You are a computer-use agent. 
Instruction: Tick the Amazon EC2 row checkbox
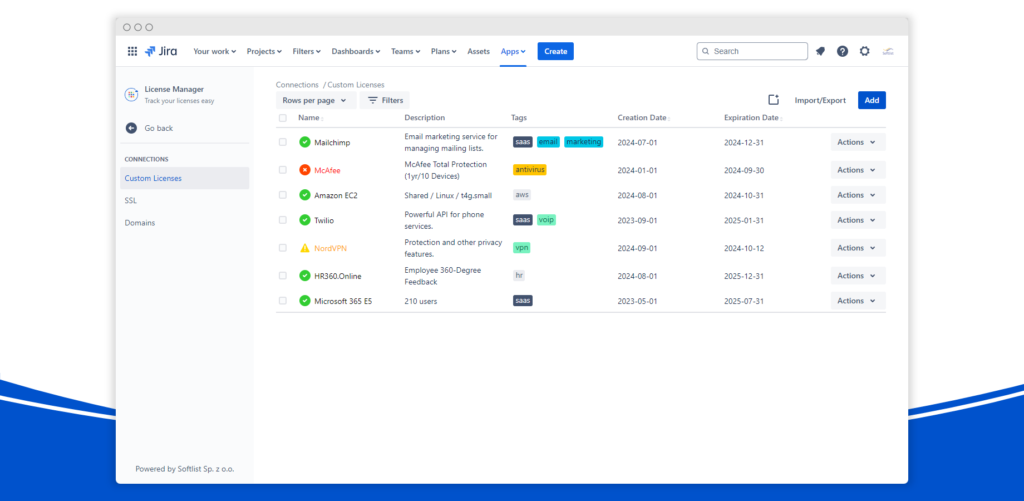coord(283,195)
